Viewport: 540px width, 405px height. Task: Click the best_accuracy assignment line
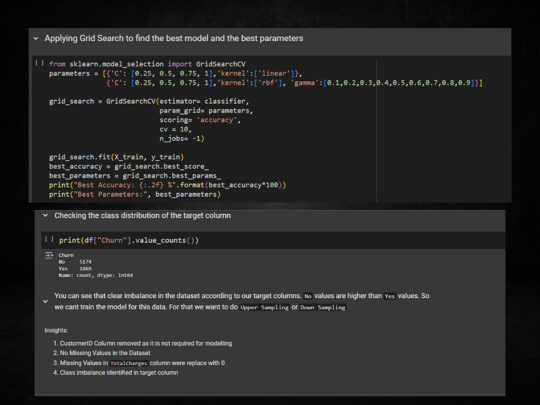pyautogui.click(x=129, y=166)
